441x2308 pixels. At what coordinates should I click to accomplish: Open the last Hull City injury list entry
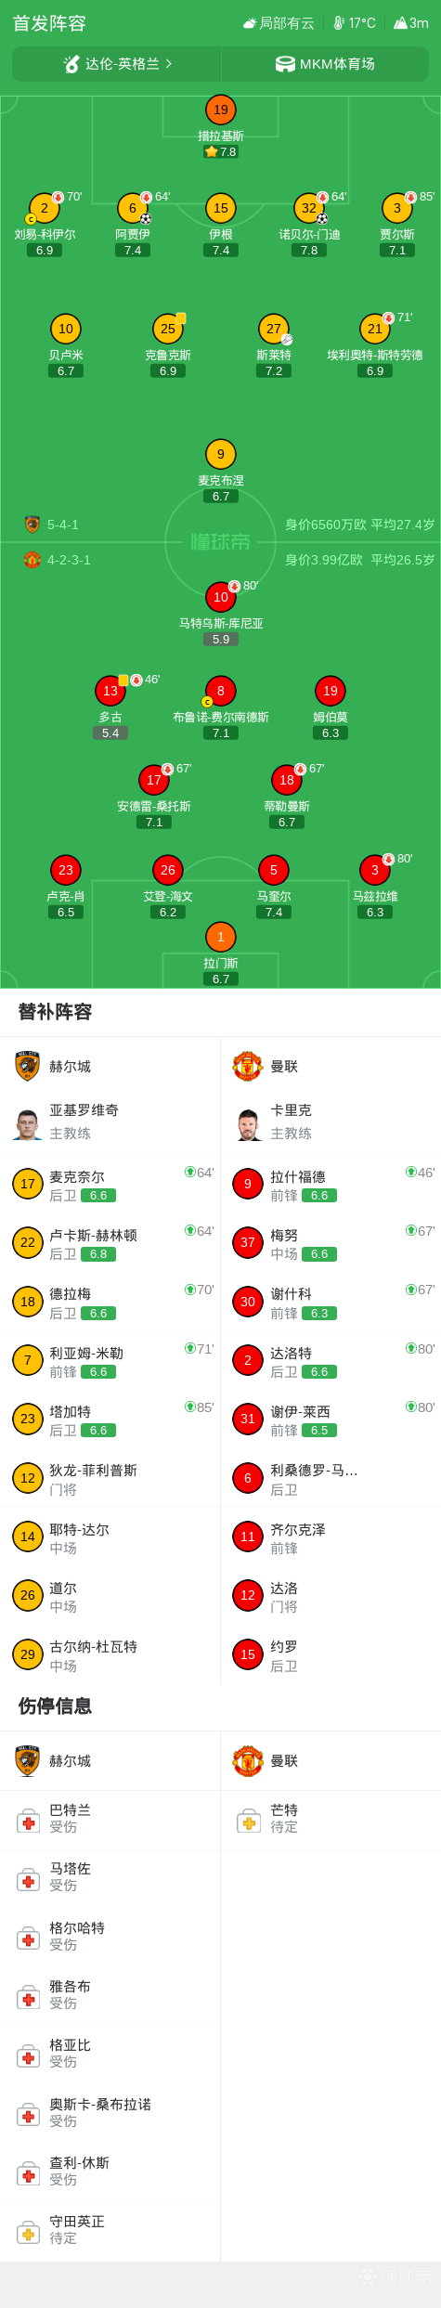pos(110,2229)
